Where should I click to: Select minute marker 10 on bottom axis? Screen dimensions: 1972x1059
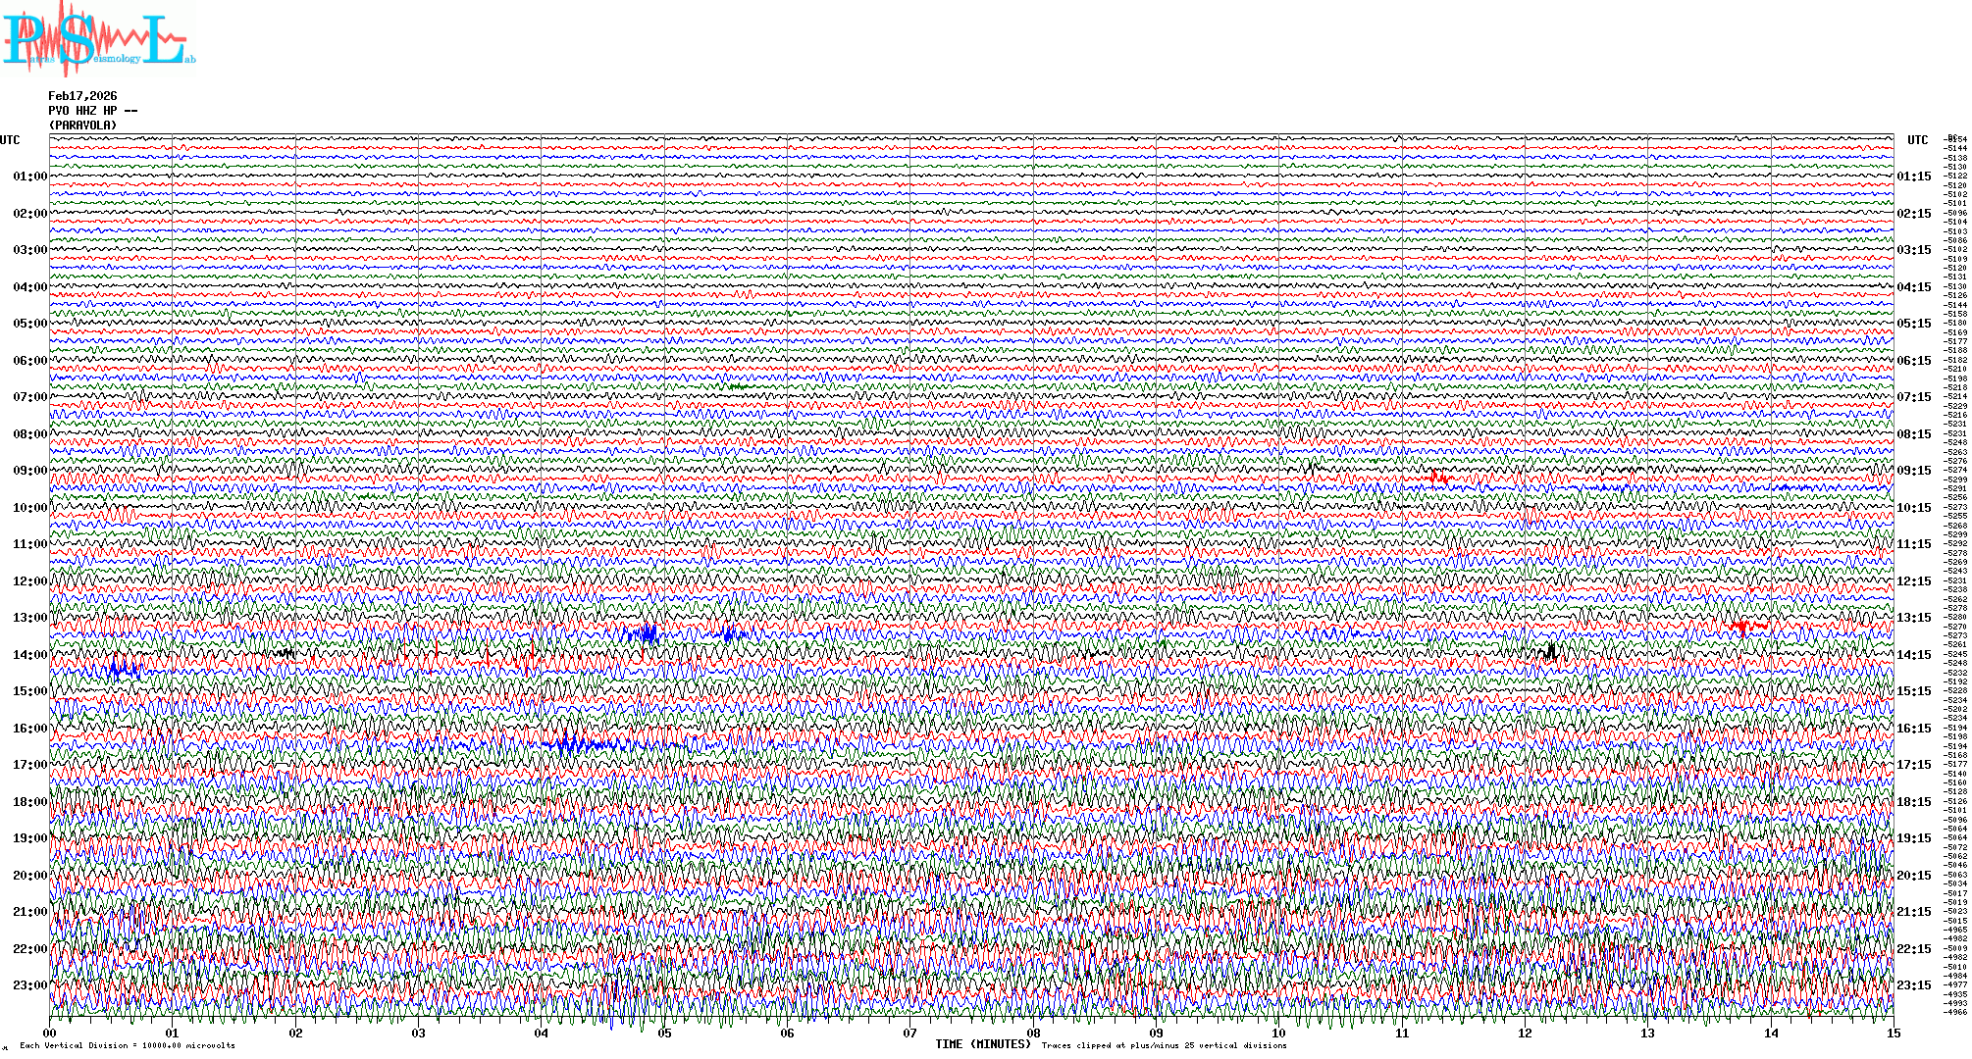[x=1278, y=1034]
